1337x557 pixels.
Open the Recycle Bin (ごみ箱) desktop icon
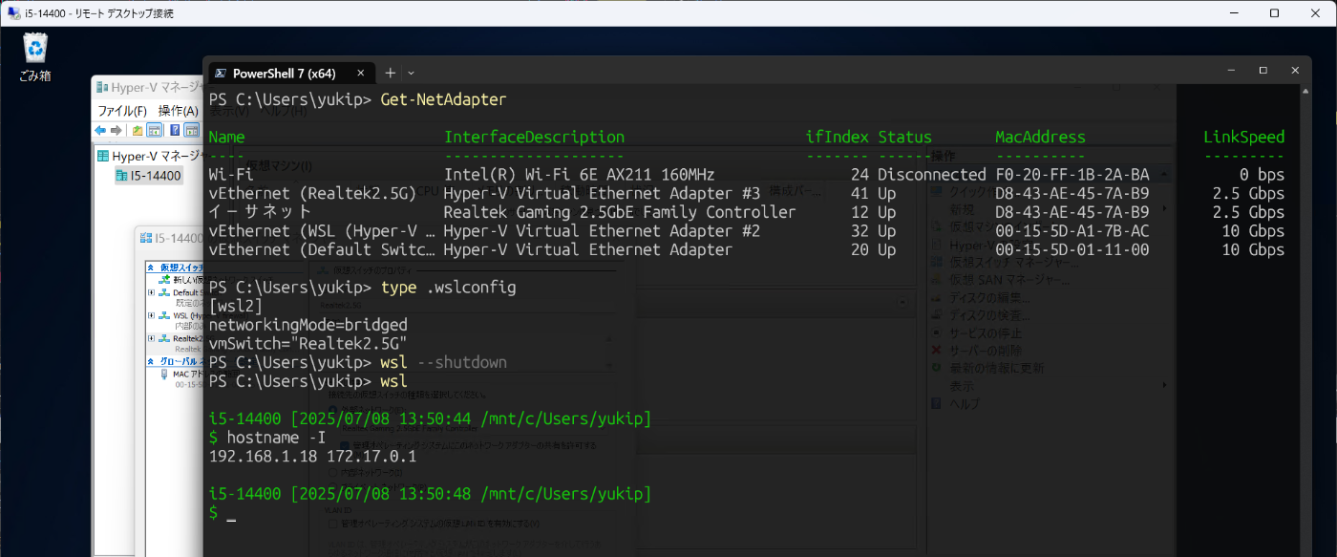(35, 56)
